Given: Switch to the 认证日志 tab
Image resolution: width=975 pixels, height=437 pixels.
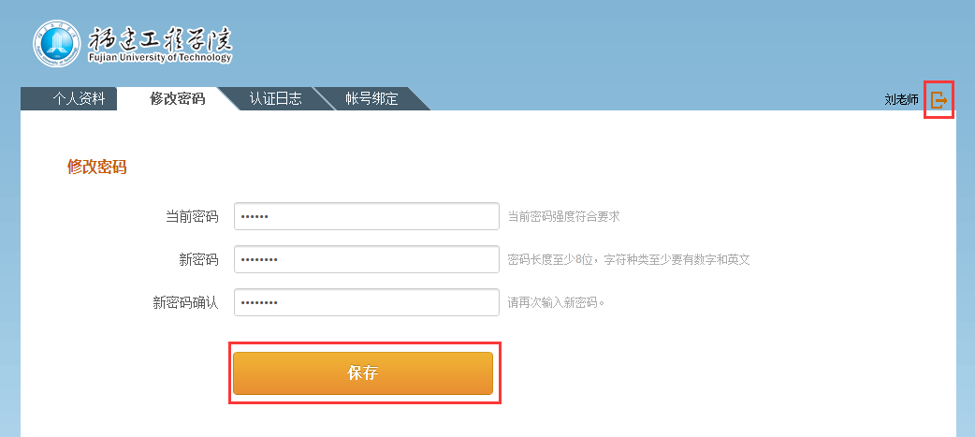Looking at the screenshot, I should (x=275, y=99).
